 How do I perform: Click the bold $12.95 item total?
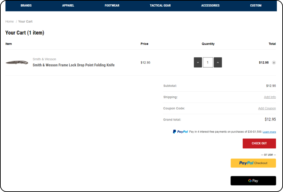(264, 62)
